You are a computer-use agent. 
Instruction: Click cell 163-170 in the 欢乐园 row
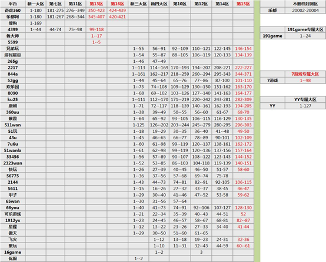click(243, 87)
